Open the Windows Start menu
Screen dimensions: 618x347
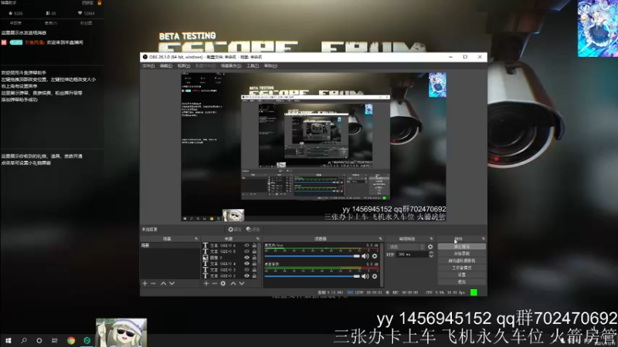coord(8,340)
